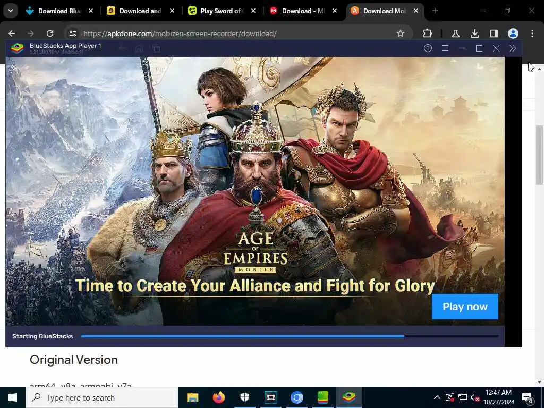Open the Chrome tab search dropdown arrow
This screenshot has height=408, width=544.
tap(11, 11)
